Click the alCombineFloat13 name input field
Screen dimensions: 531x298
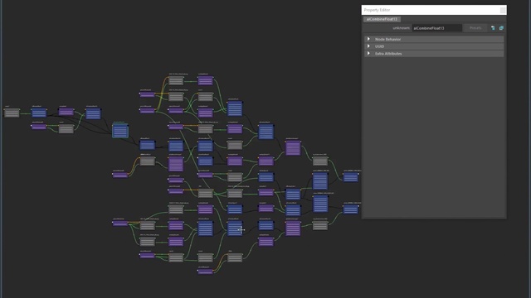coord(436,28)
